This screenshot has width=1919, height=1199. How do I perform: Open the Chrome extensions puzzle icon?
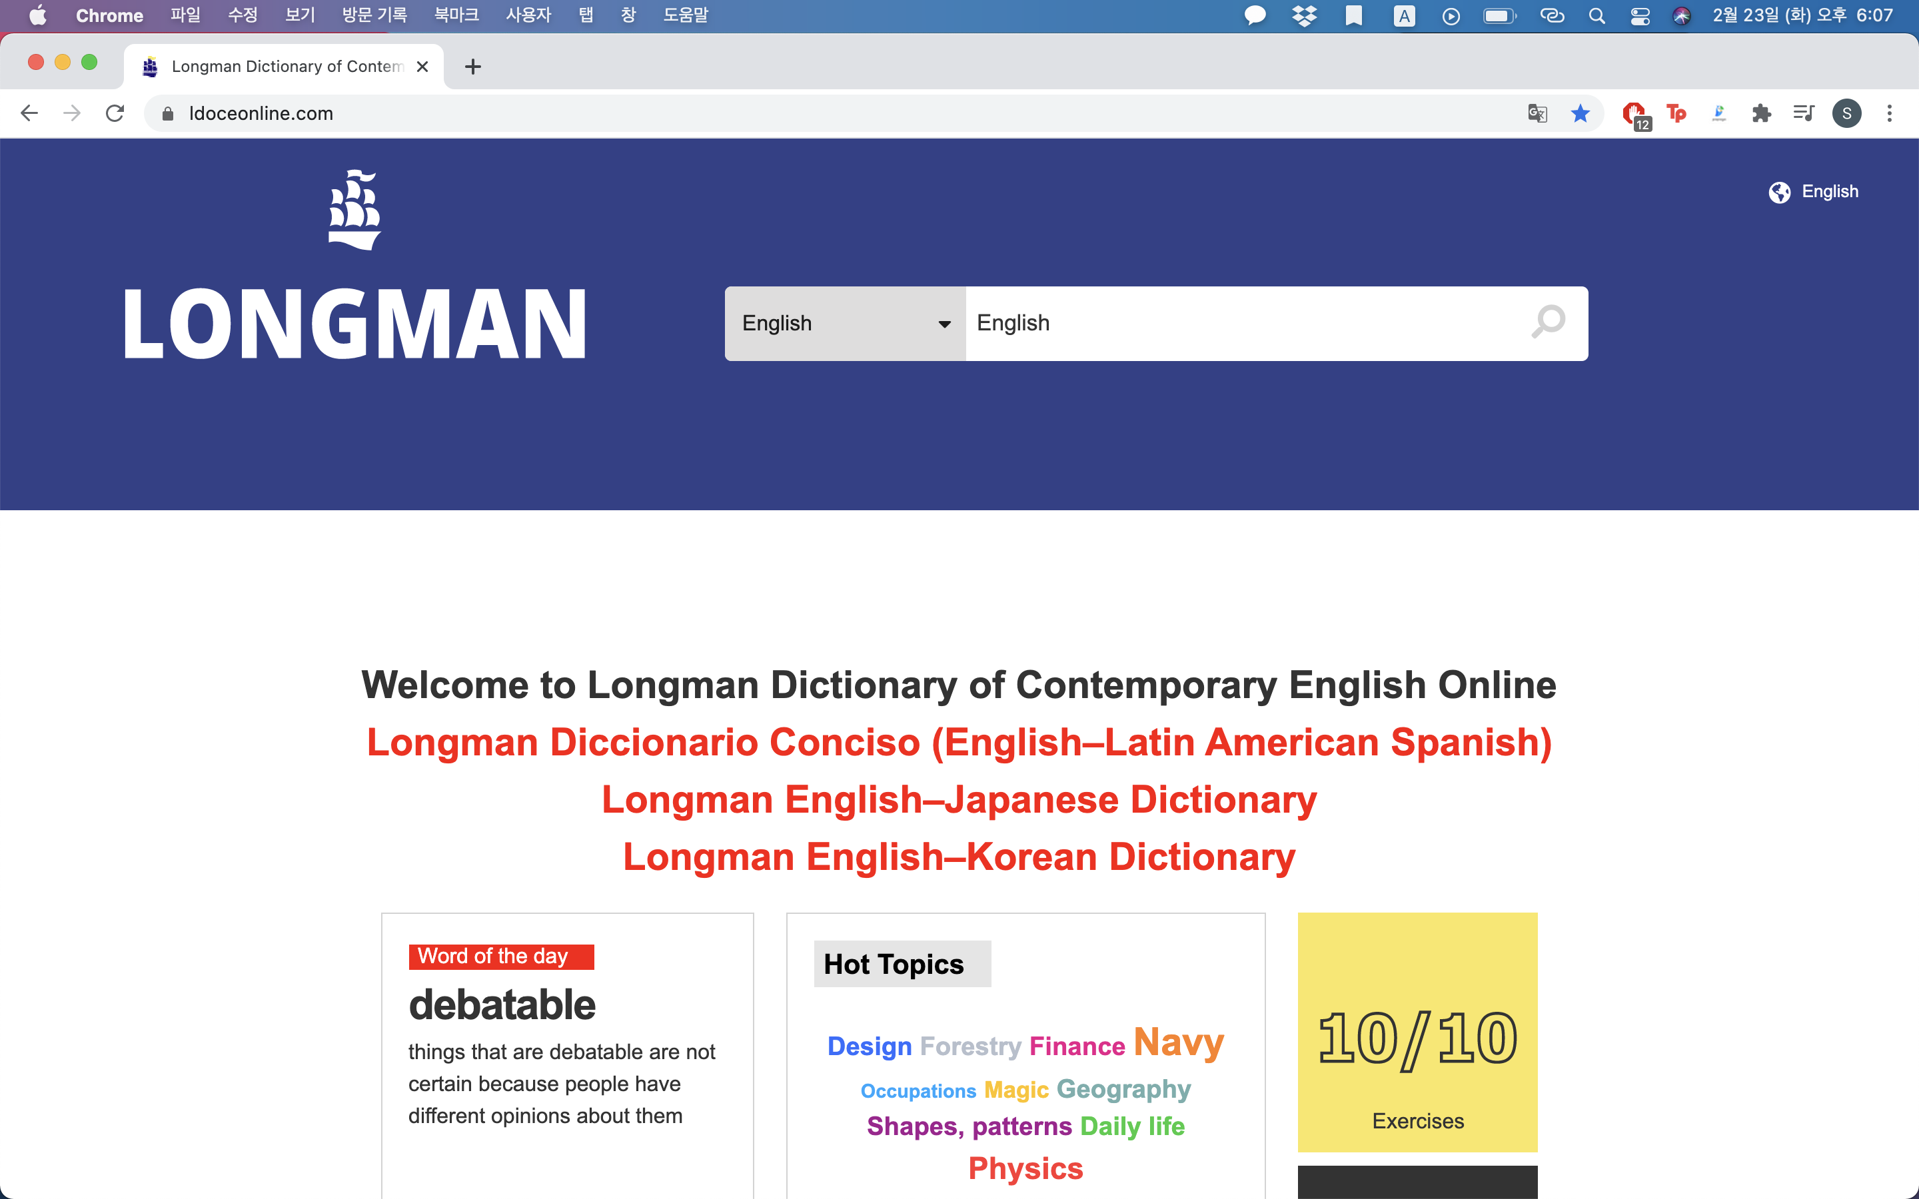coord(1761,113)
